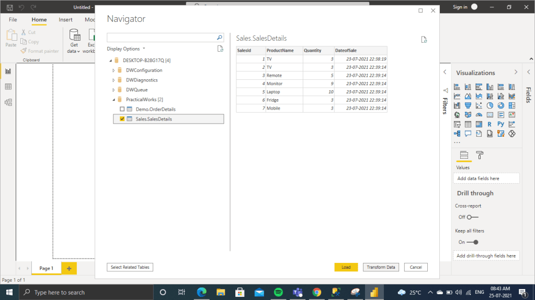Click inside the Navigator search field
This screenshot has width=535, height=300.
point(161,38)
